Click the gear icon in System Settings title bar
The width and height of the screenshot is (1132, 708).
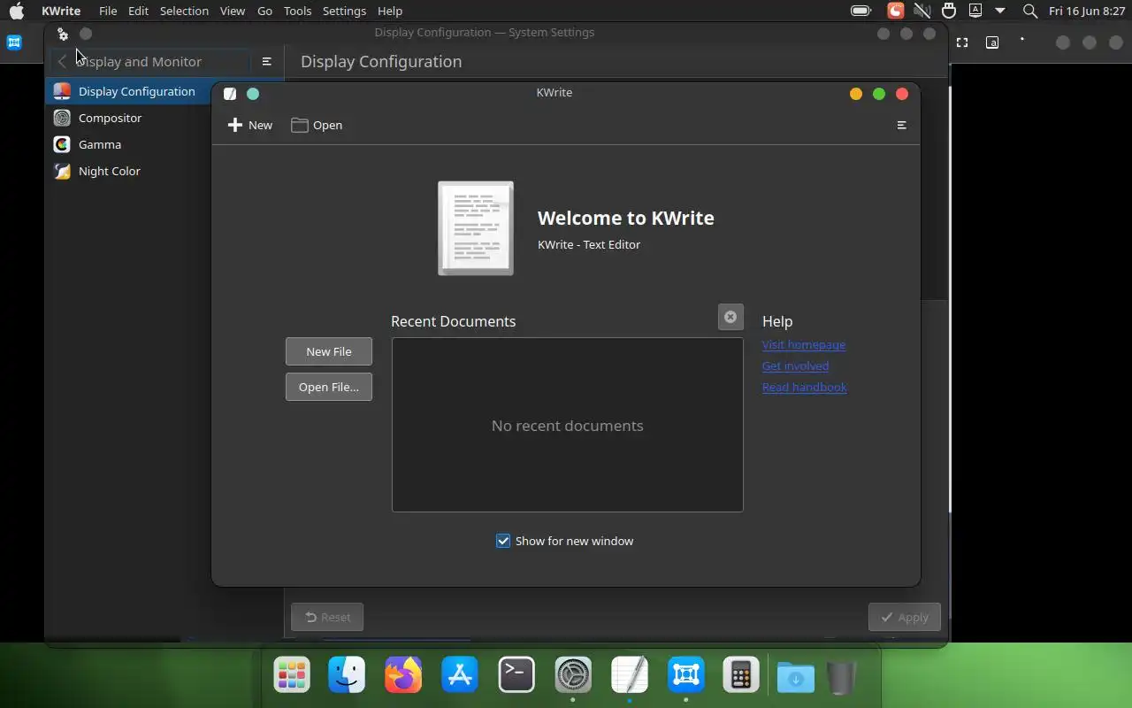pos(62,34)
